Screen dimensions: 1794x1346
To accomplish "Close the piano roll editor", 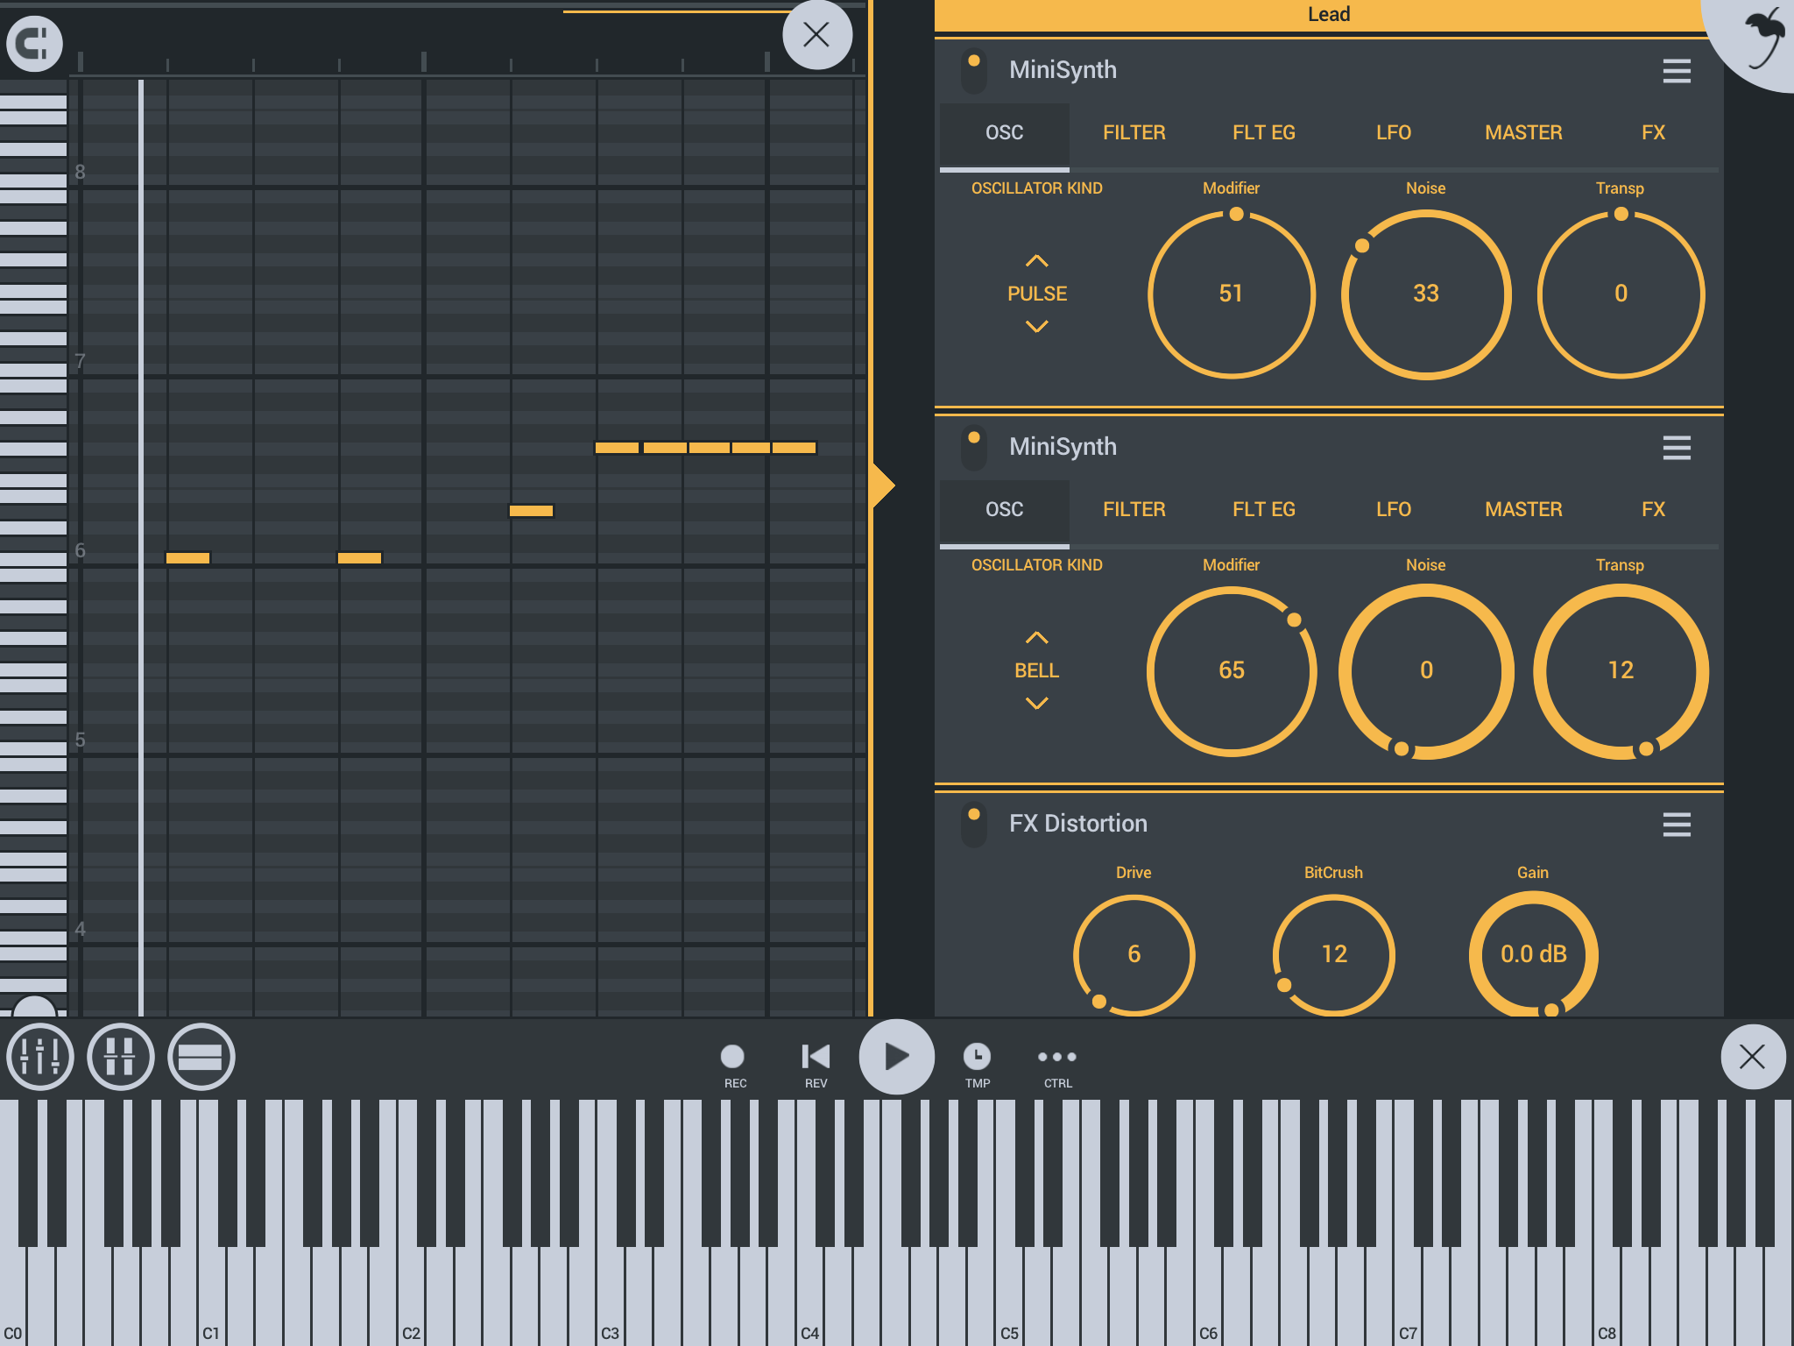I will coord(816,35).
